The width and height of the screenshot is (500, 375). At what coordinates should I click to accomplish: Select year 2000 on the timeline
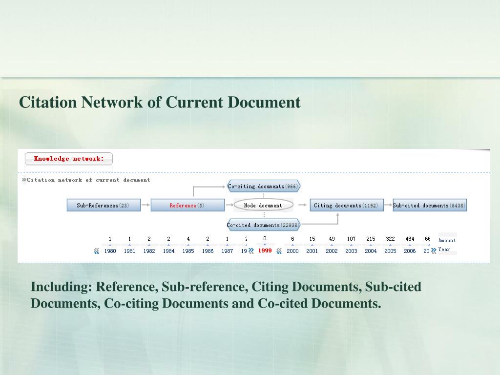point(292,251)
